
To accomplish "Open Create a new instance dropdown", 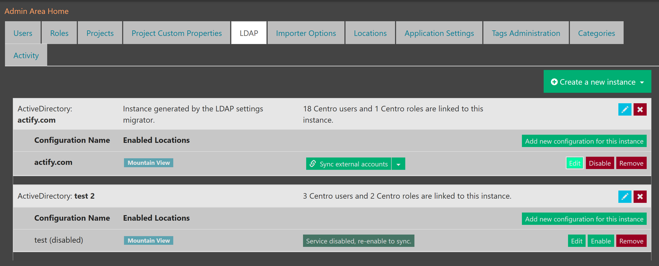I will coord(597,82).
